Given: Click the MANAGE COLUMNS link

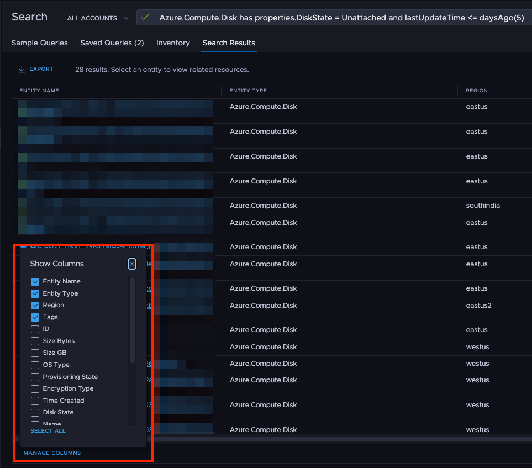Looking at the screenshot, I should (x=51, y=453).
